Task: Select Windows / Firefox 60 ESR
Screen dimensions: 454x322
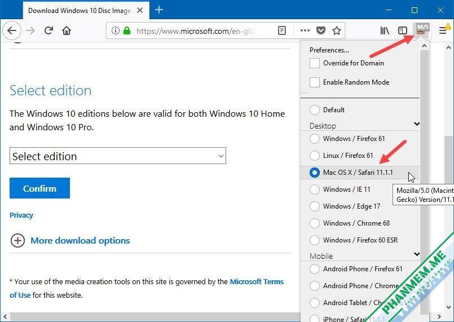Action: 315,240
